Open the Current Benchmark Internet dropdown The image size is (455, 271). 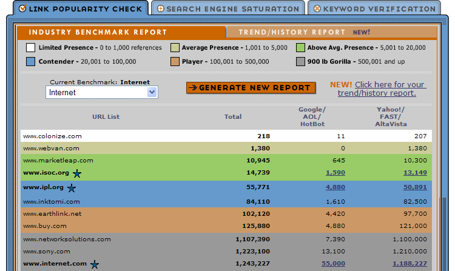152,92
